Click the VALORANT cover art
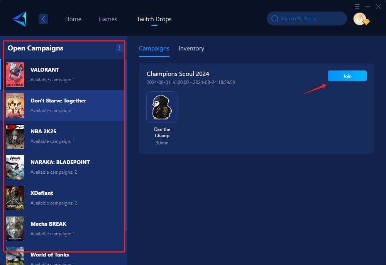Image resolution: width=386 pixels, height=265 pixels. [15, 75]
